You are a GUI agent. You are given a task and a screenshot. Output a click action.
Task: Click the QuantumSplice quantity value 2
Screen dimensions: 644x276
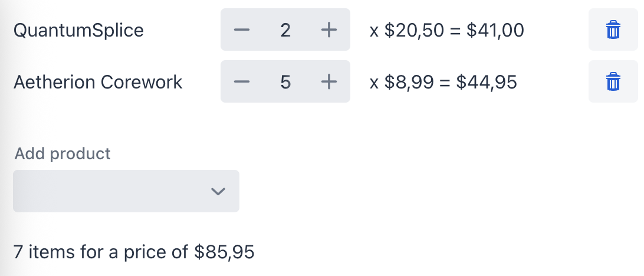285,30
